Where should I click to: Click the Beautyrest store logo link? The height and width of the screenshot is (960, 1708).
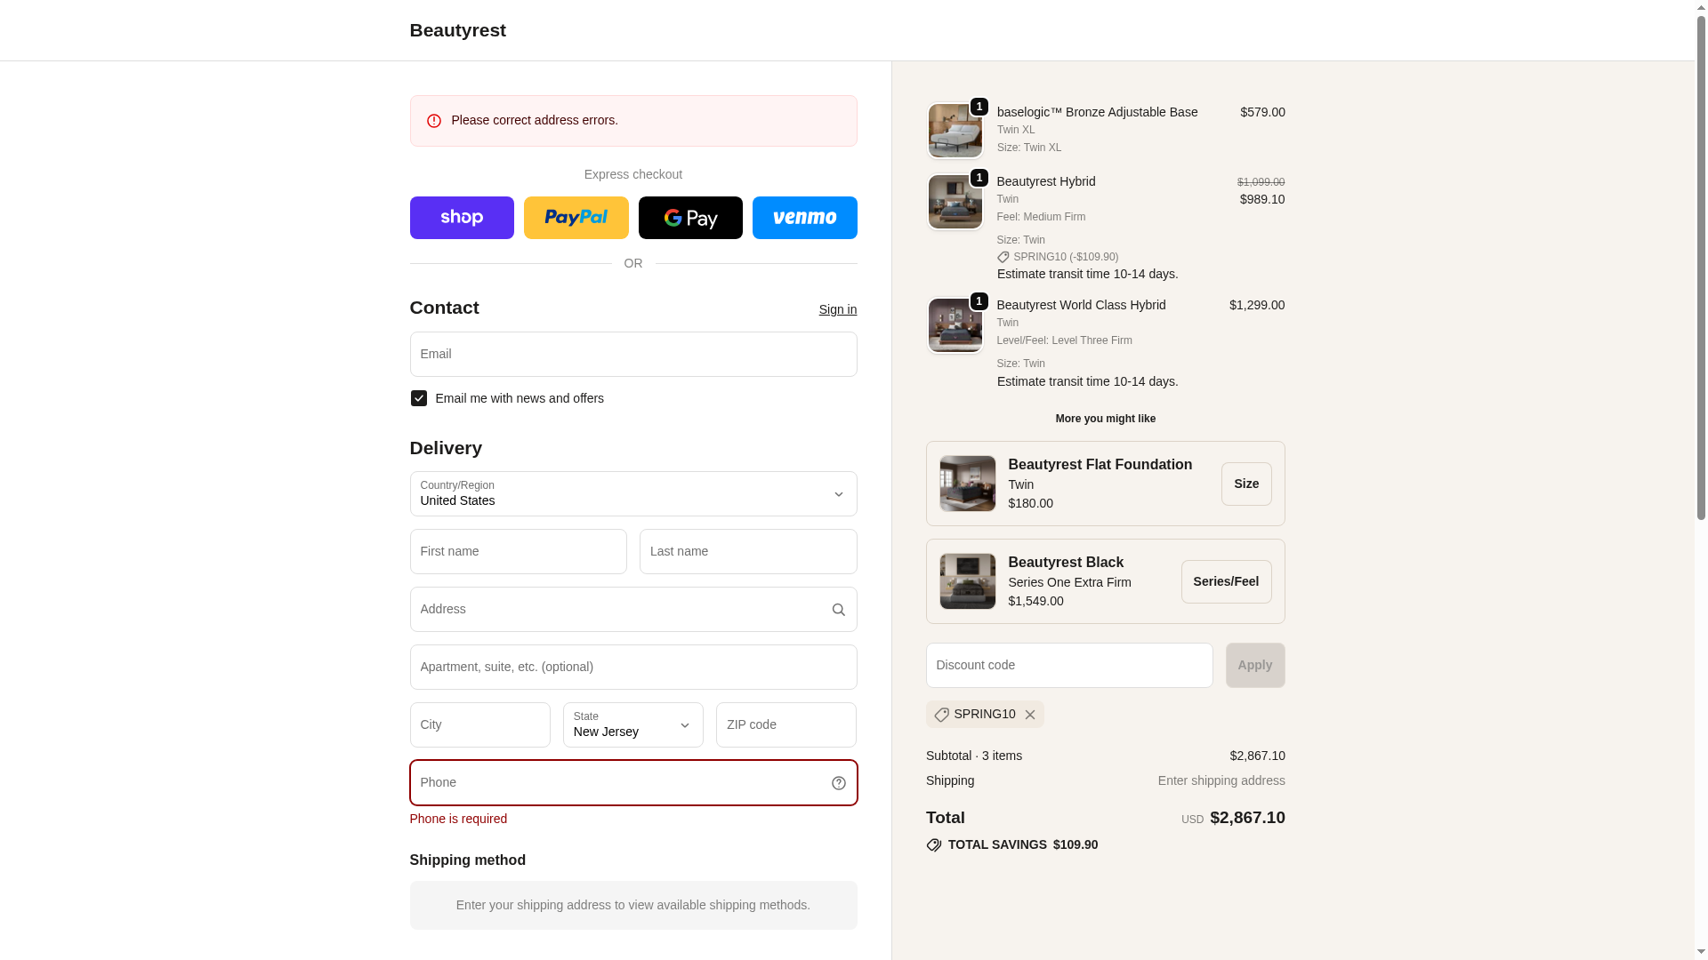point(457,30)
